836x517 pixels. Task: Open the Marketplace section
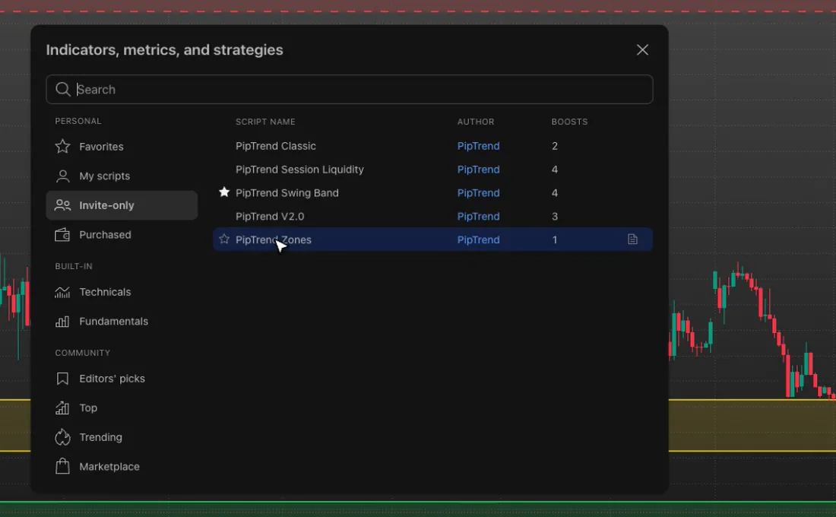[x=122, y=466]
